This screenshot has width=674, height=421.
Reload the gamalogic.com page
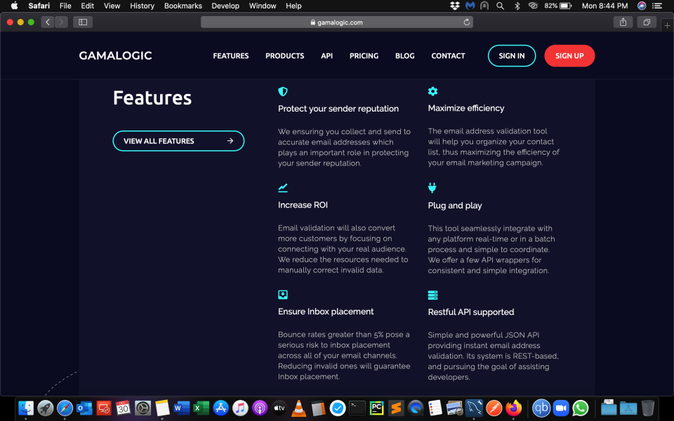coord(466,22)
